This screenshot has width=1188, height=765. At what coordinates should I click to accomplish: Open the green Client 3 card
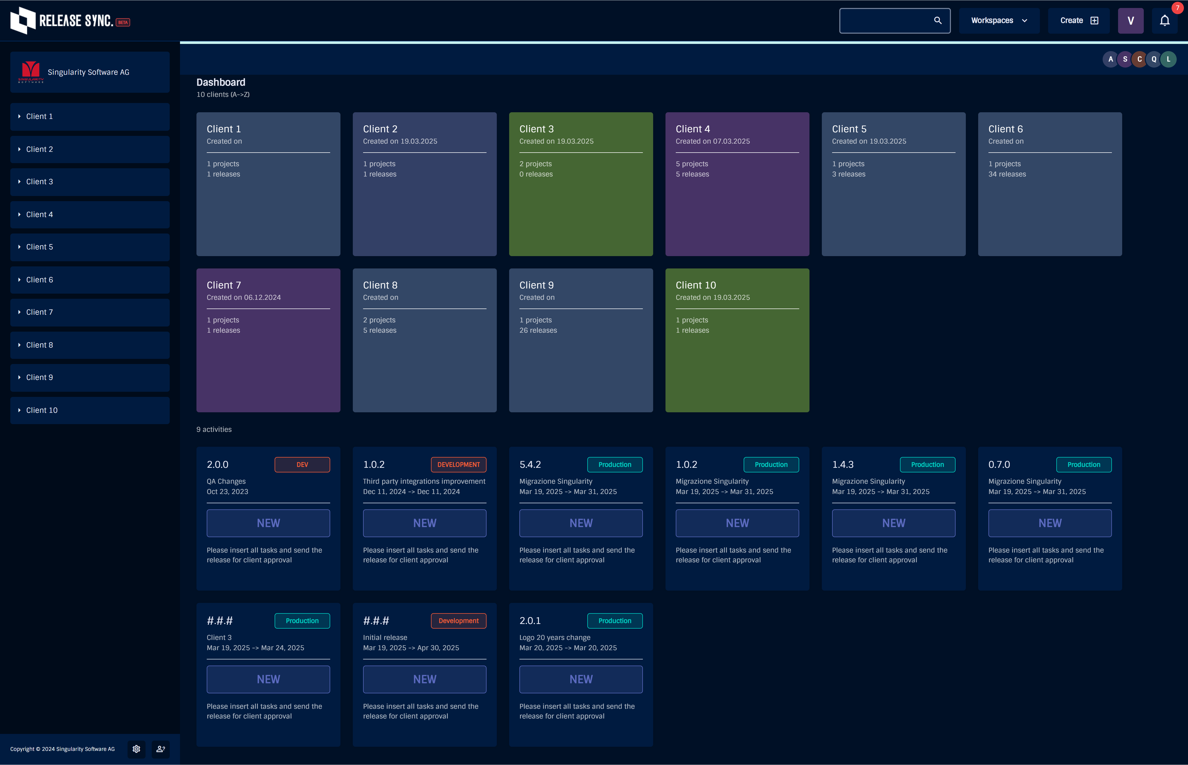click(x=580, y=184)
